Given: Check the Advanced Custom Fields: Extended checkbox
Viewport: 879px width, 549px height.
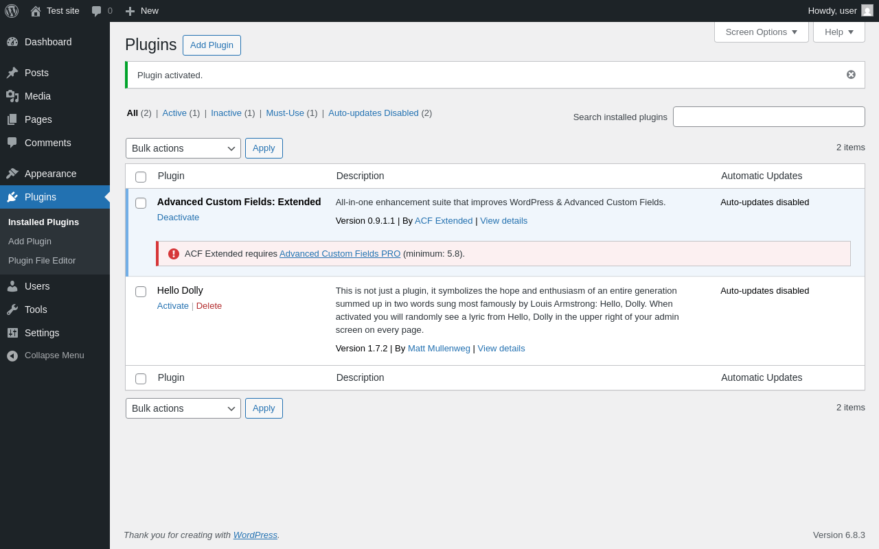Looking at the screenshot, I should (x=141, y=203).
